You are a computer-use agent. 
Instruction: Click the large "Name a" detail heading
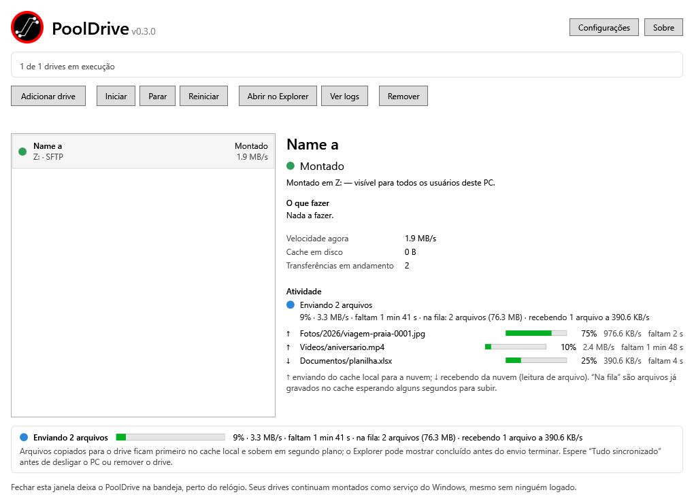point(312,145)
